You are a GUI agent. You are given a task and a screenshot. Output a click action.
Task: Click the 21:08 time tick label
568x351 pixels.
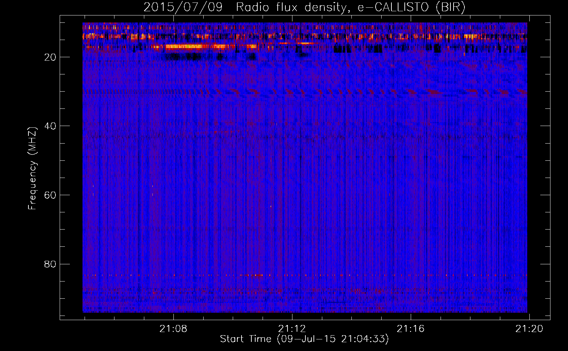coord(173,329)
